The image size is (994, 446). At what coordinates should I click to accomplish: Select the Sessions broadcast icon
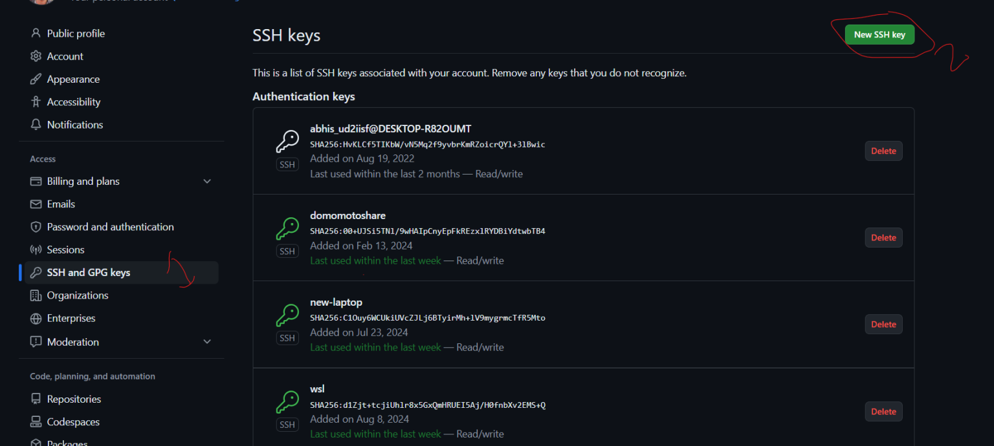point(36,250)
